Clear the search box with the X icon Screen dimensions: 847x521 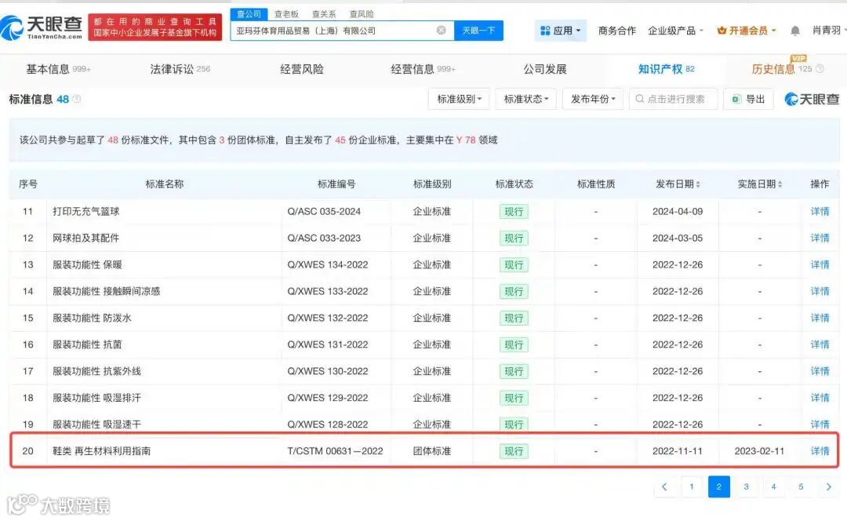coord(442,31)
